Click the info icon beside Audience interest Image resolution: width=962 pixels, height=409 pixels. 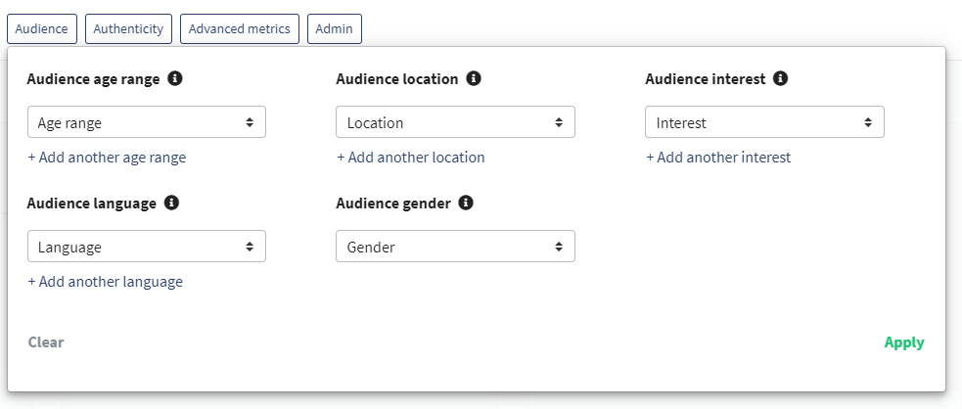(780, 79)
